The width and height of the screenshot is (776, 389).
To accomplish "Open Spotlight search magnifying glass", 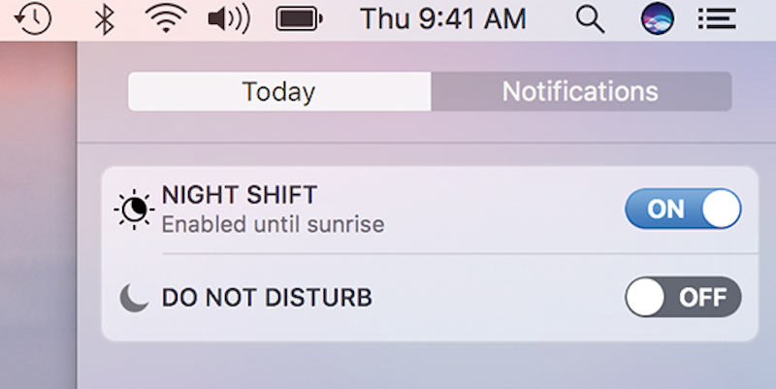I will pos(590,18).
